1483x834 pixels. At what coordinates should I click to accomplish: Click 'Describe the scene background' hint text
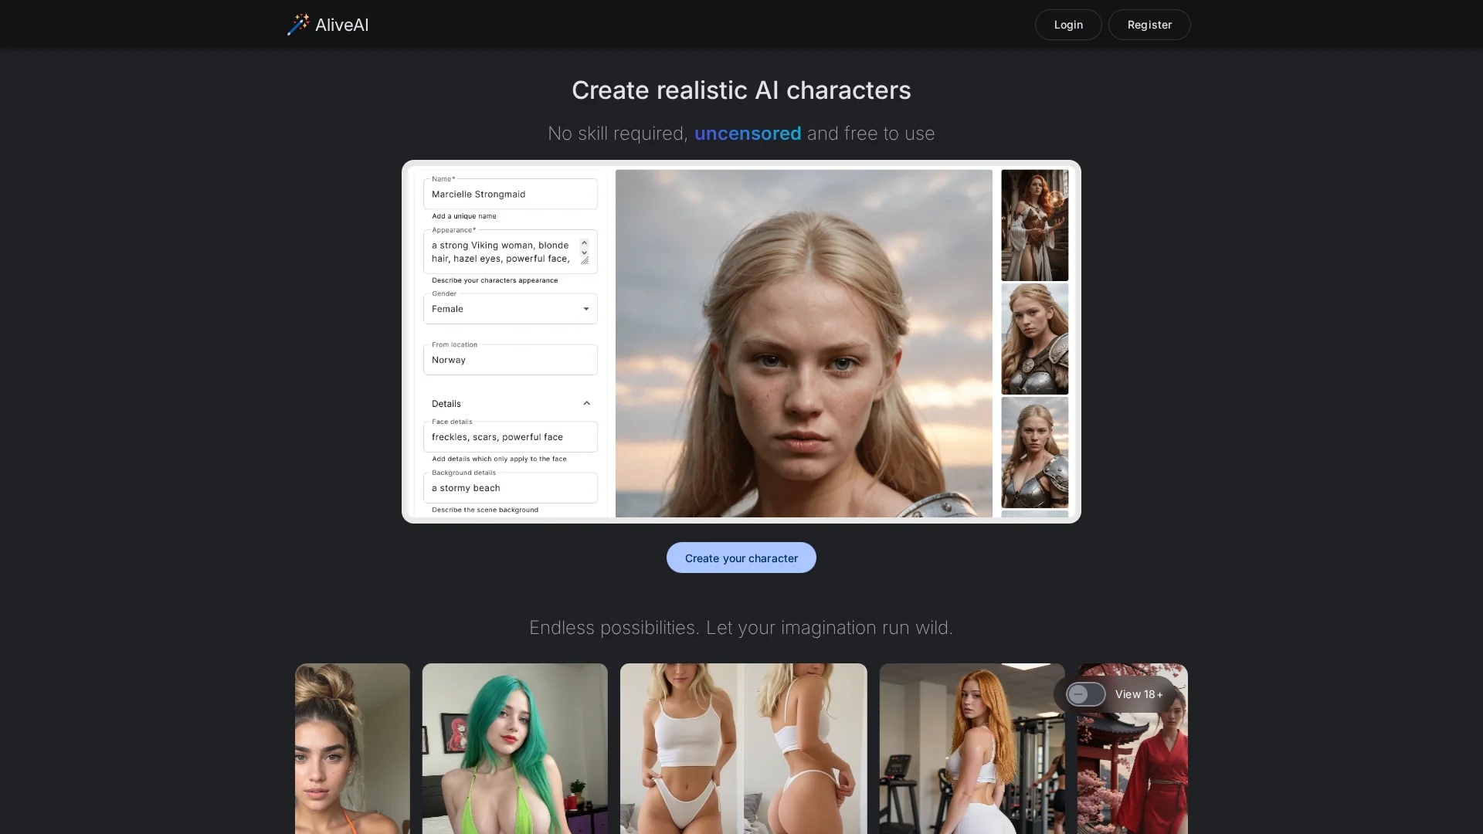tap(485, 510)
